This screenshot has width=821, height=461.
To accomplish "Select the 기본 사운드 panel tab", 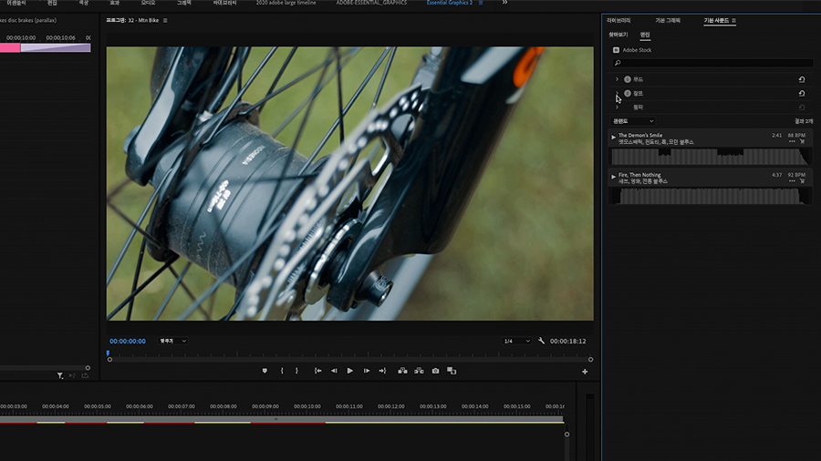I will coord(716,20).
